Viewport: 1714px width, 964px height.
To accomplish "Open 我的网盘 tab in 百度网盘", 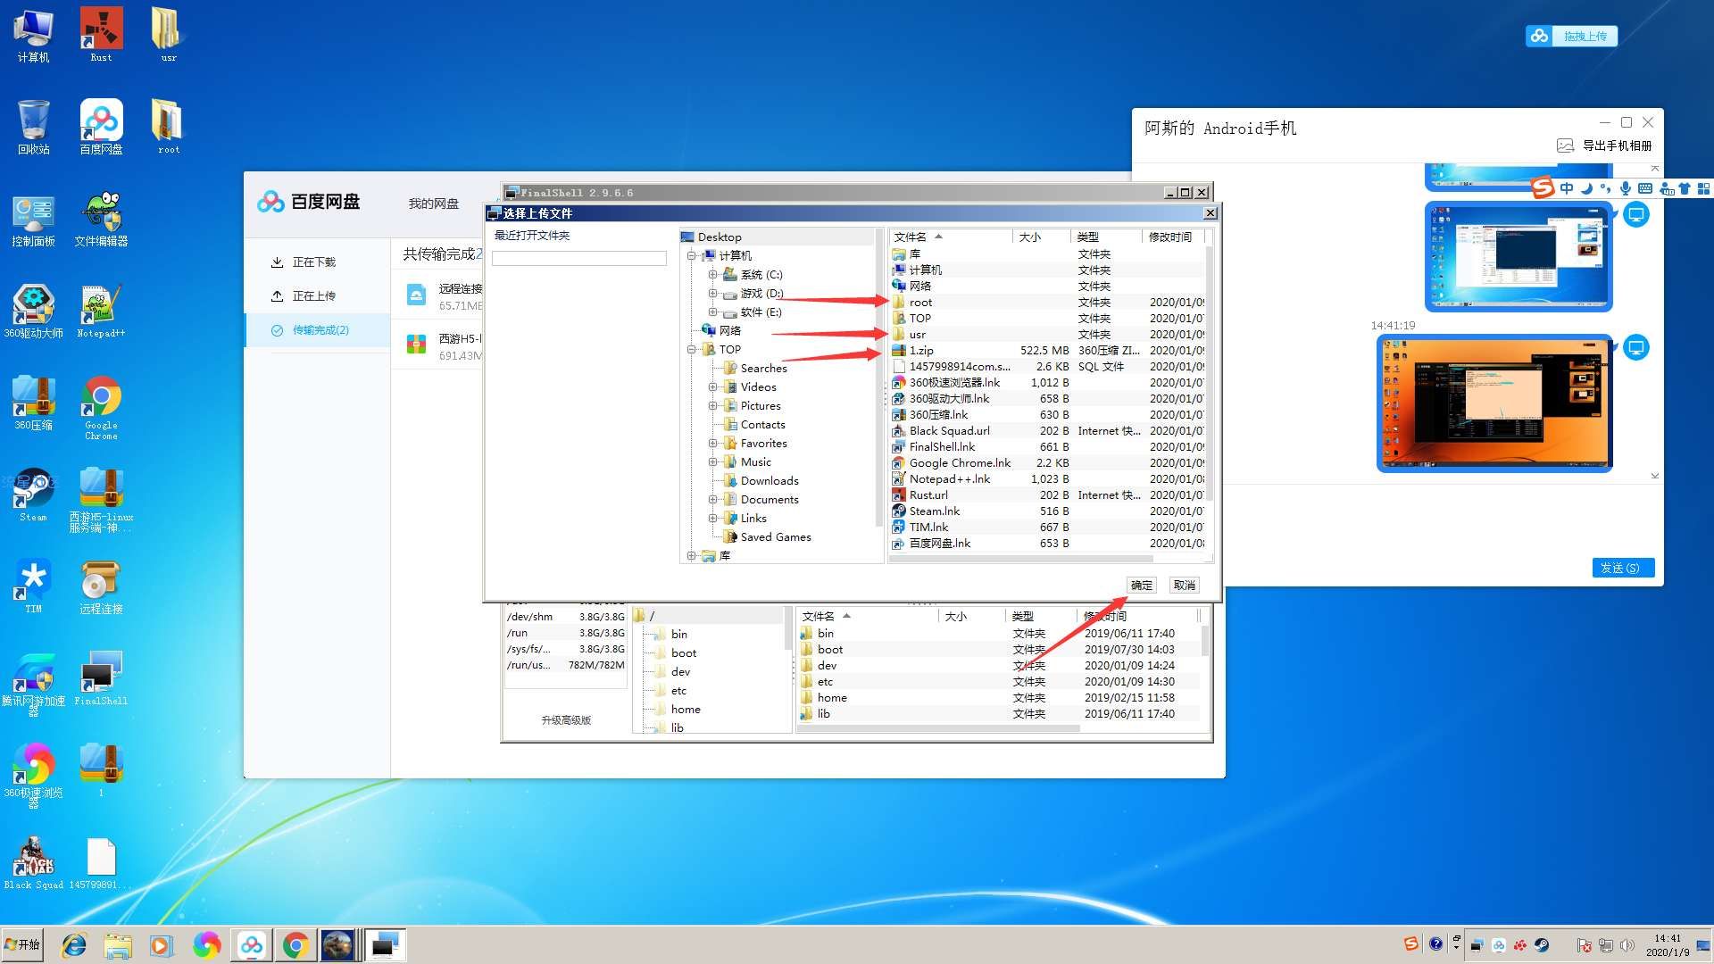I will coord(434,204).
